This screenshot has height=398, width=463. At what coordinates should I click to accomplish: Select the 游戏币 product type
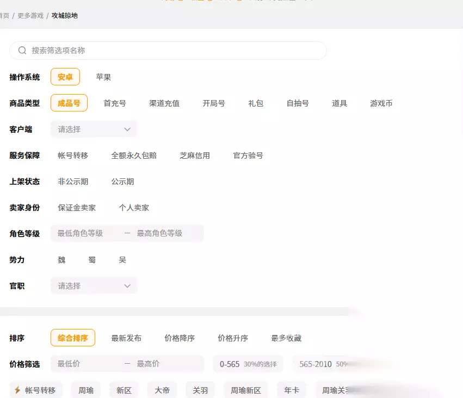[x=381, y=103]
